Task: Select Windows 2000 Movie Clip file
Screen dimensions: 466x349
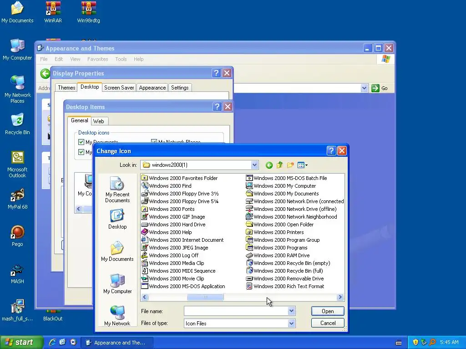Action: coord(172,279)
